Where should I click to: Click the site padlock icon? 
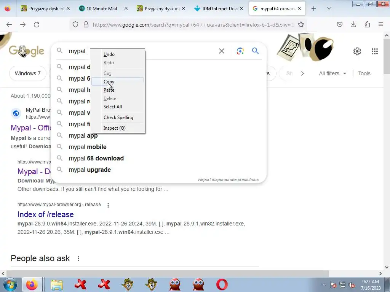pos(86,24)
